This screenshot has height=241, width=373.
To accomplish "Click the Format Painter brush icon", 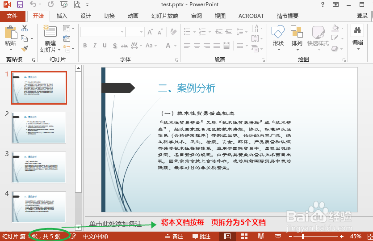I will [x=25, y=49].
